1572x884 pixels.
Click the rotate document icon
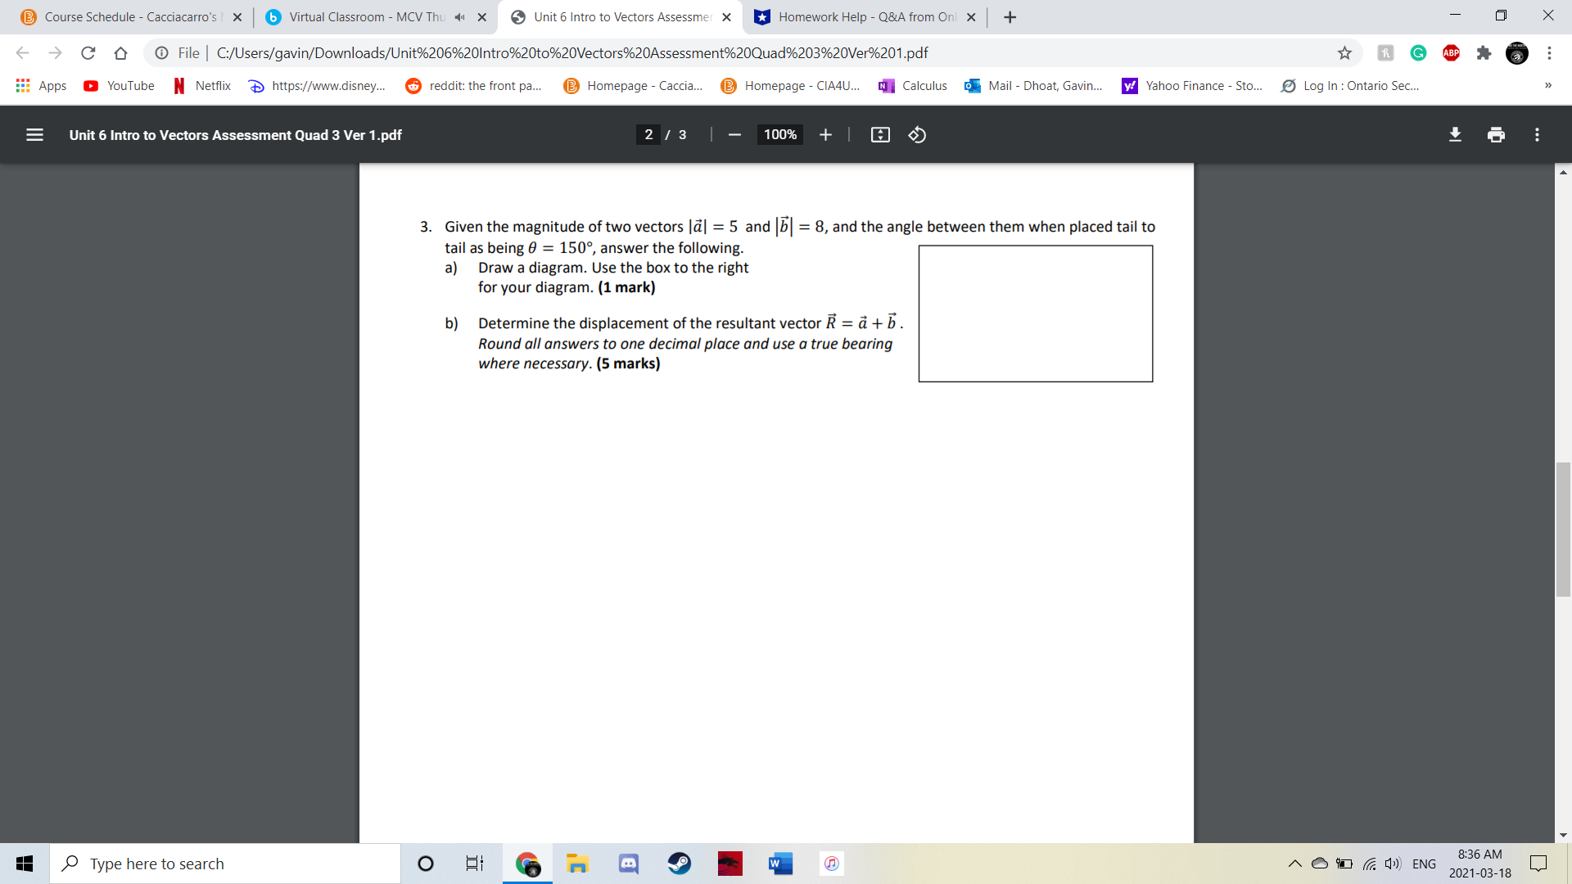(x=917, y=134)
